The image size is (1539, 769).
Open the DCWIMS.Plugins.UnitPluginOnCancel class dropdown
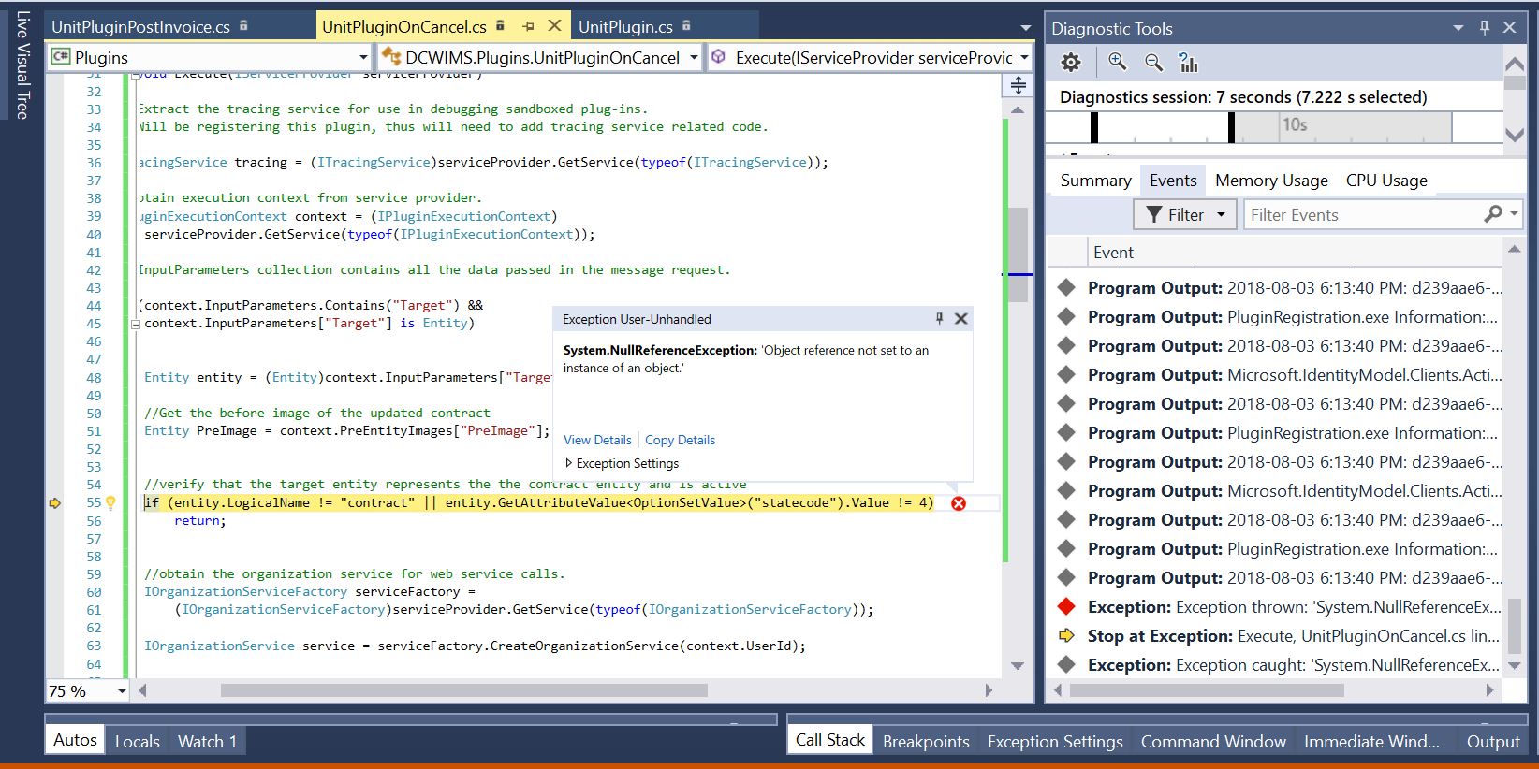(694, 57)
